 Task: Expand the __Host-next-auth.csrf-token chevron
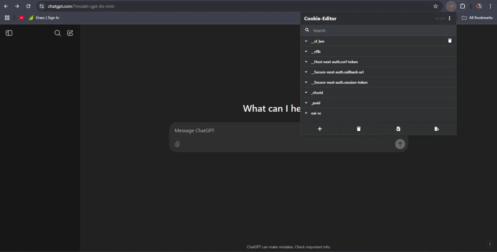(306, 62)
